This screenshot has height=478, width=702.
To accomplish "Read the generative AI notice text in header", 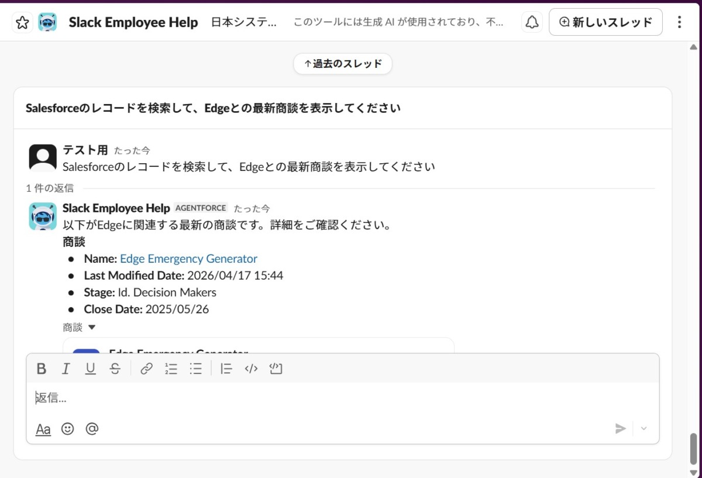I will [398, 22].
